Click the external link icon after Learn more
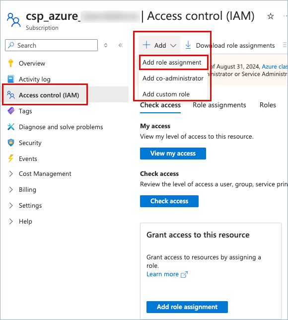 point(184,274)
